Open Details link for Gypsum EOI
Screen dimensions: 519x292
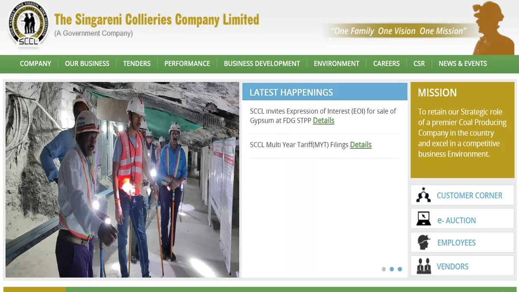pos(324,121)
